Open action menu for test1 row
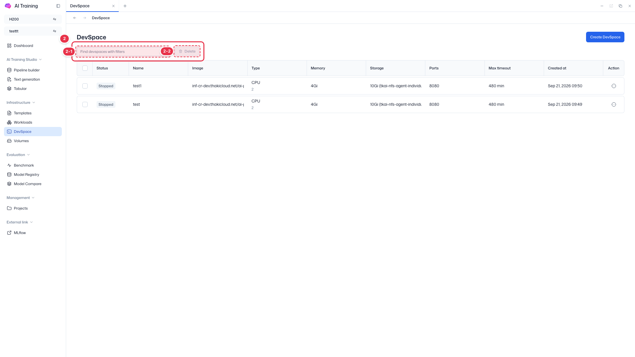The height and width of the screenshot is (357, 635). (614, 86)
